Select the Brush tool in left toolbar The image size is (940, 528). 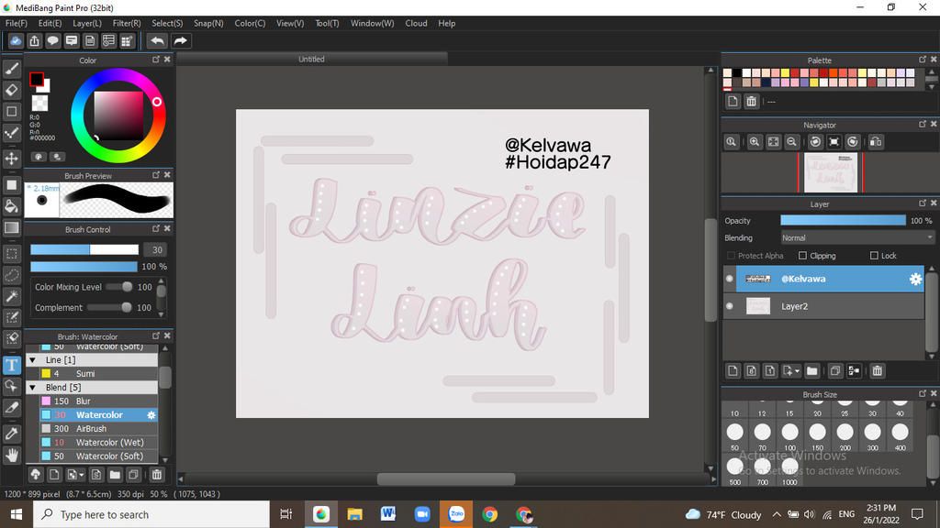pyautogui.click(x=11, y=69)
